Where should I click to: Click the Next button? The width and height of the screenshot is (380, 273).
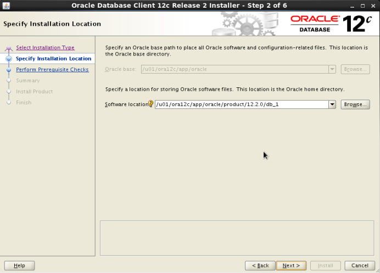click(291, 265)
